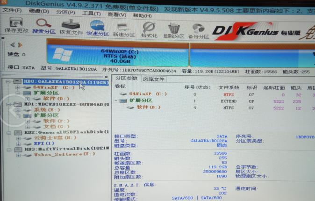Switch to Partition Parameters (分区参数) tab
This screenshot has width=315, height=201.
[x=126, y=79]
